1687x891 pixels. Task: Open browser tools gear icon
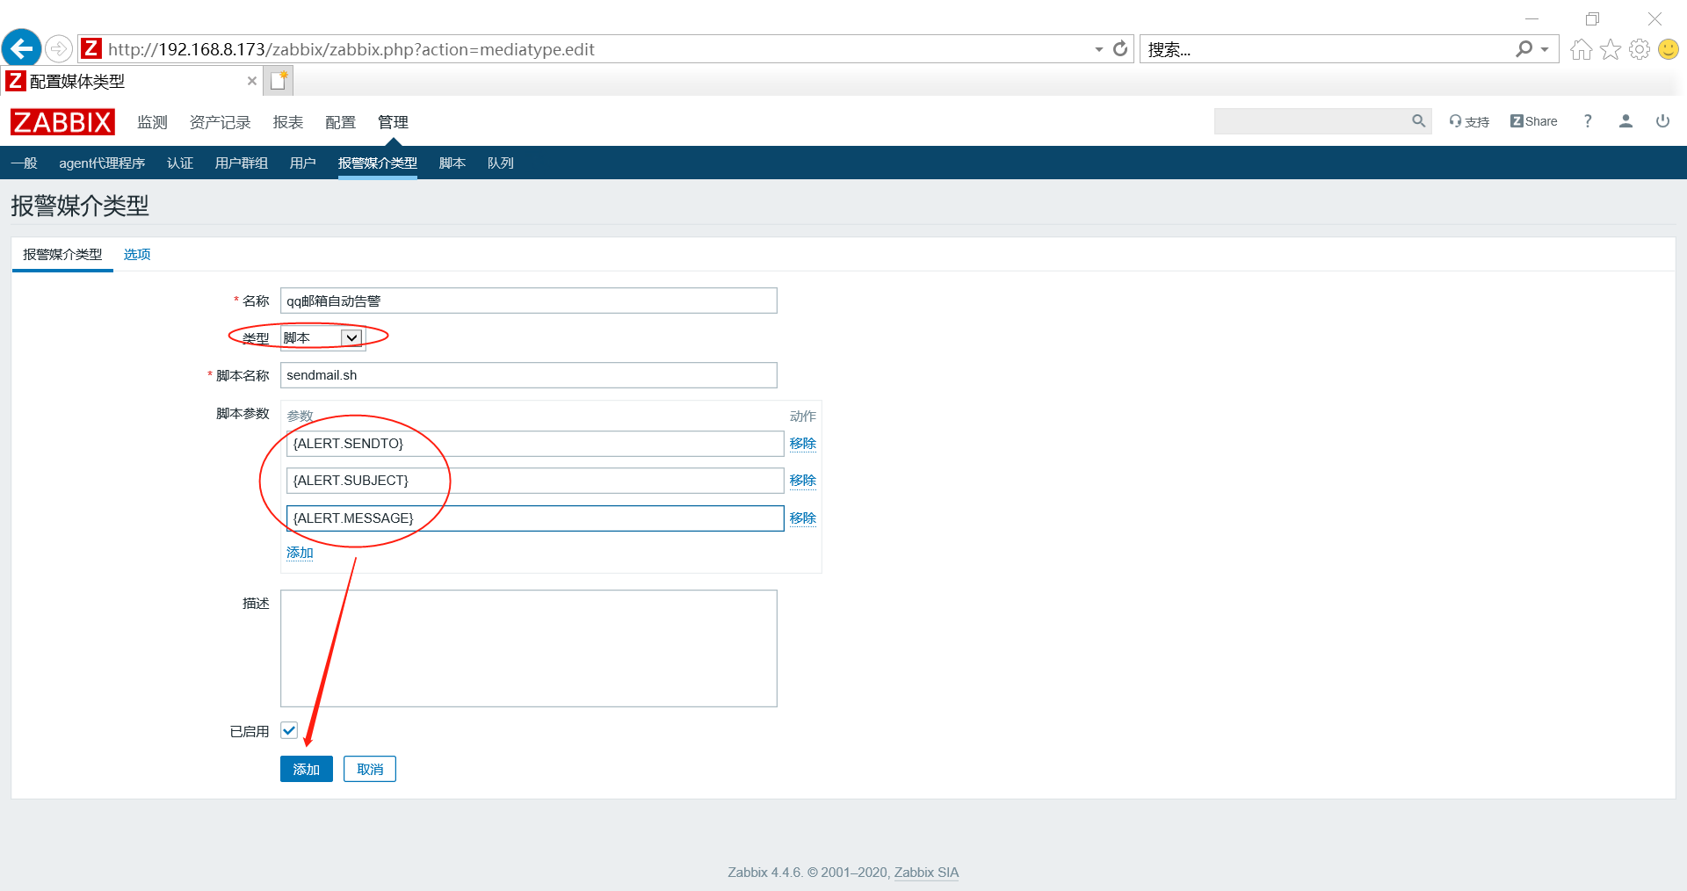pos(1640,49)
